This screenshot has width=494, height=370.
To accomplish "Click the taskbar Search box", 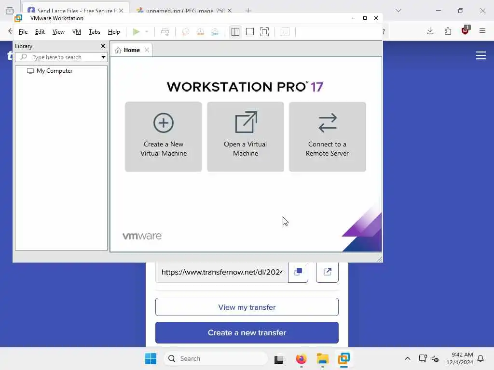I will 216,358.
